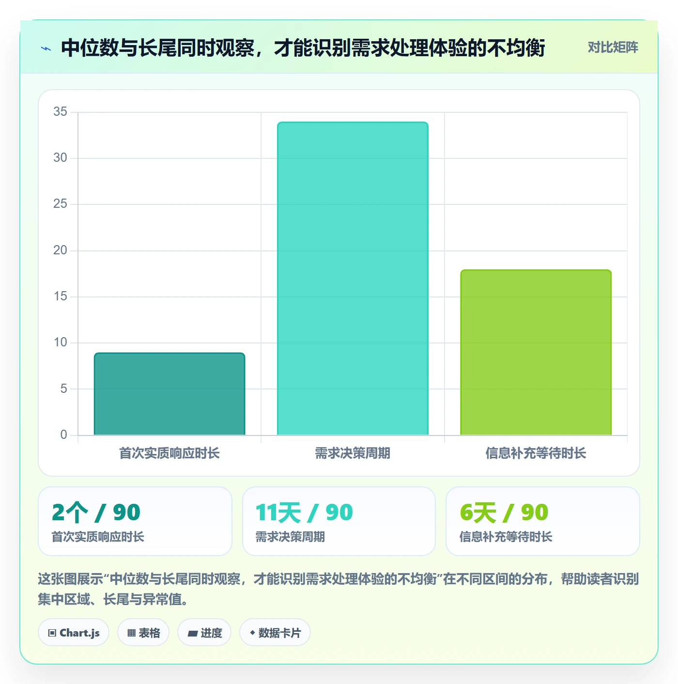Image resolution: width=678 pixels, height=684 pixels.
Task: Click the x-axis label 信息补充等待时长
Action: 536,453
